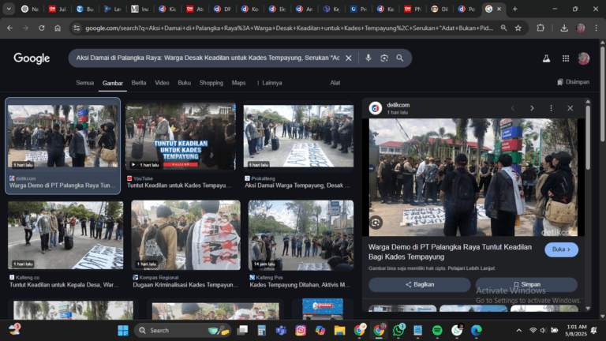606x341 pixels.
Task: Open preview panel three-dot menu
Action: point(551,108)
